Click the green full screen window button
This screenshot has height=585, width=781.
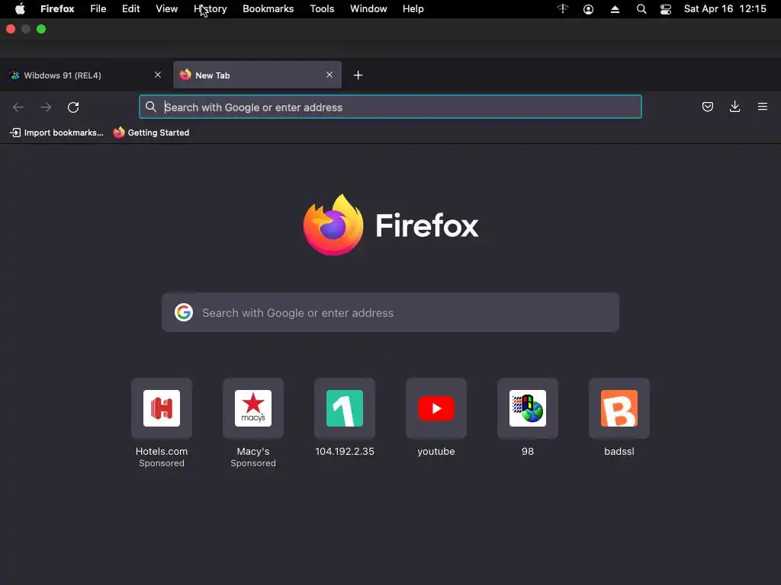41,29
